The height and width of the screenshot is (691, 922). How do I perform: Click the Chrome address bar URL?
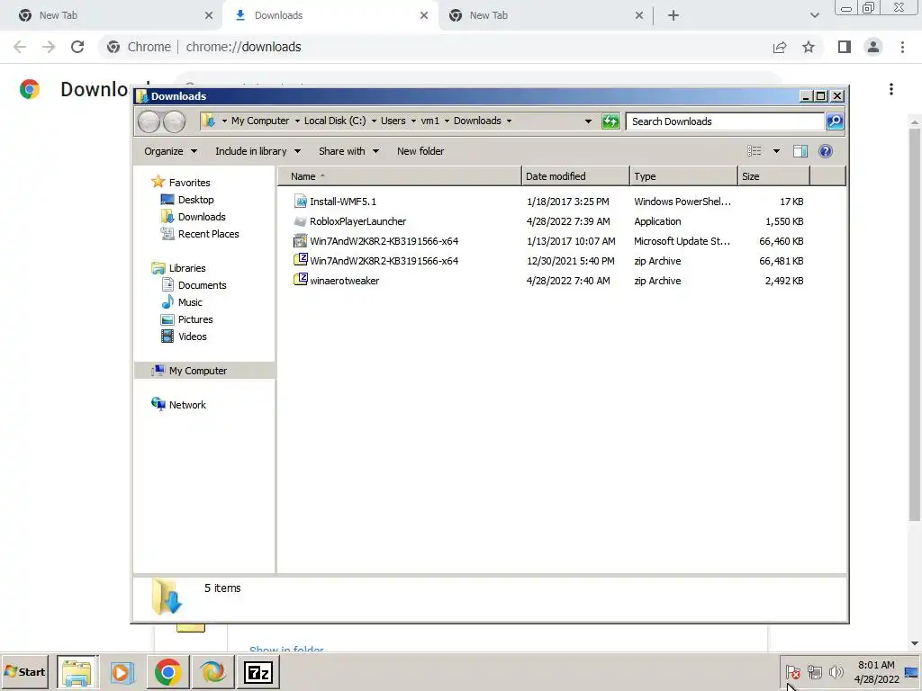tap(243, 47)
